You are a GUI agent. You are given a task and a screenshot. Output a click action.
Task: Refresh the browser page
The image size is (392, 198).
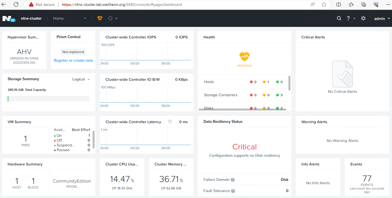pos(16,4)
